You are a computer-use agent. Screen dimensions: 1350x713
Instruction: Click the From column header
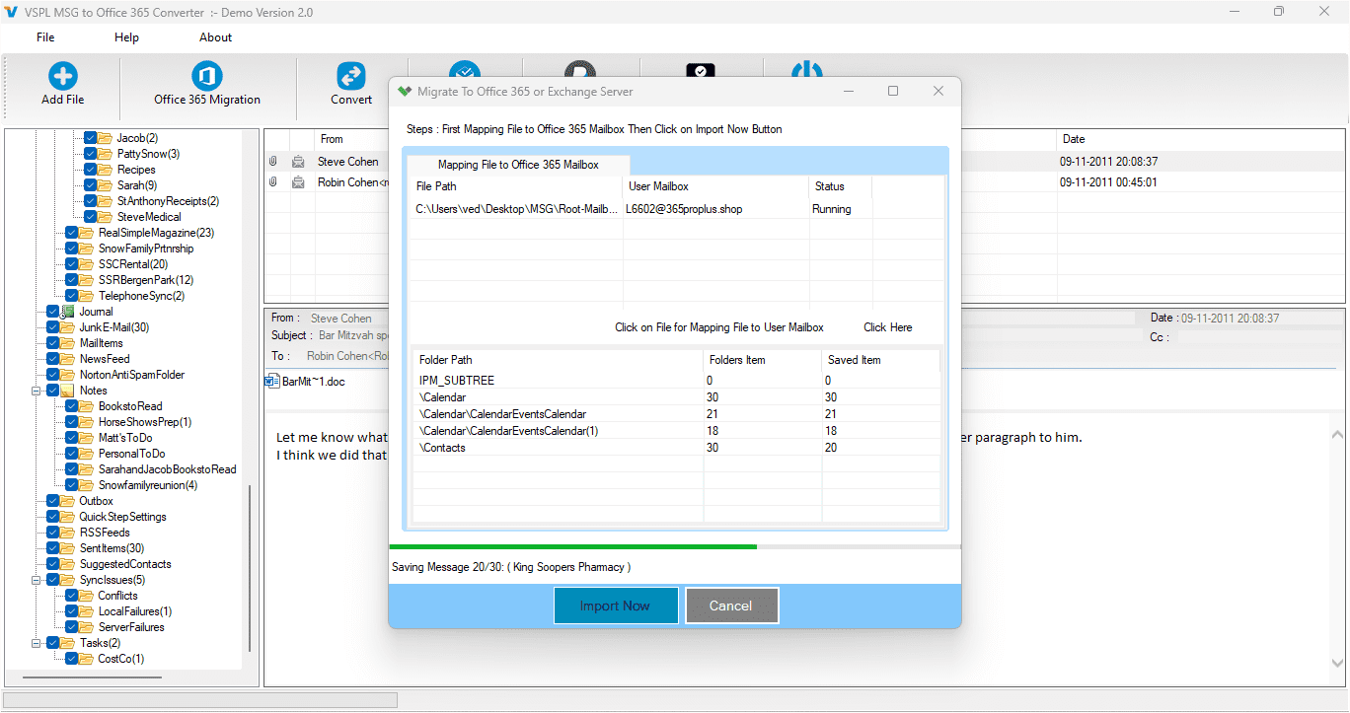[x=332, y=139]
